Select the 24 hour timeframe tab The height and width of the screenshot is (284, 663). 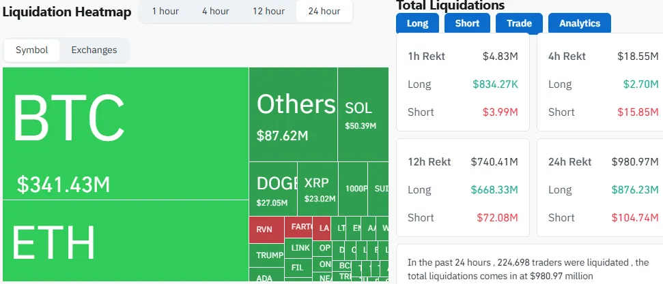[x=324, y=12]
